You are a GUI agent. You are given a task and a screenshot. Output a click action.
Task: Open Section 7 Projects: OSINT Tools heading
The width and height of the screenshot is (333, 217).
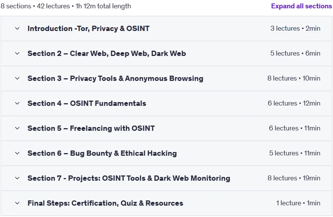click(x=129, y=178)
